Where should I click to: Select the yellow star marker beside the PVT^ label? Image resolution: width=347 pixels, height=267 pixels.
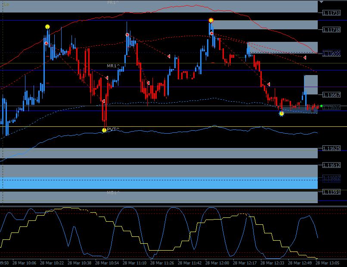tap(104, 130)
